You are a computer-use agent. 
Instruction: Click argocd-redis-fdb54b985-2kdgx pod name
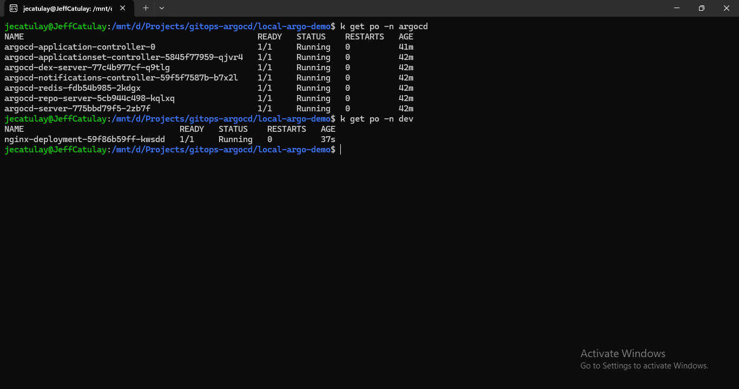72,88
